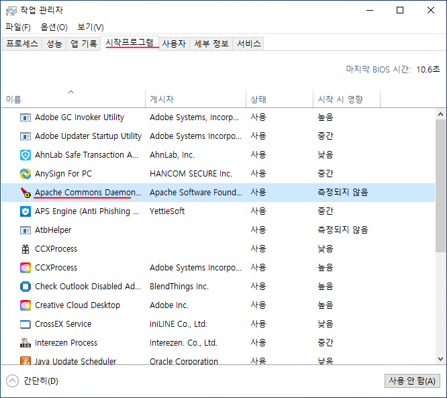Open the 보기(V) menu
Image resolution: width=447 pixels, height=398 pixels.
[x=91, y=28]
